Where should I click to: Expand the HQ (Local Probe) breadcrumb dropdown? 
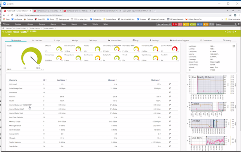click(x=28, y=28)
